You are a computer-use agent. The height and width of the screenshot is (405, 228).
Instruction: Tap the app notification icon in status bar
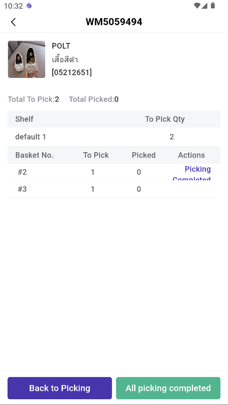click(29, 6)
